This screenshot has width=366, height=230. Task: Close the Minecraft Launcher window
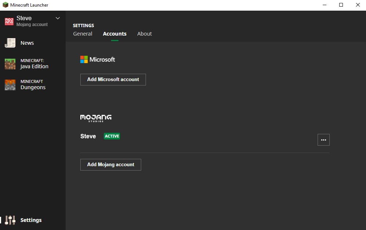[x=358, y=5]
